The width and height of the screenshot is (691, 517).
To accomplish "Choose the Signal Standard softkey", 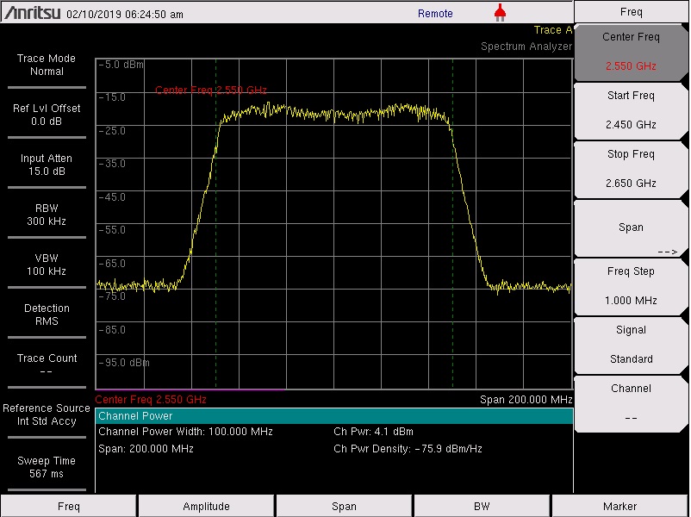I will point(631,345).
